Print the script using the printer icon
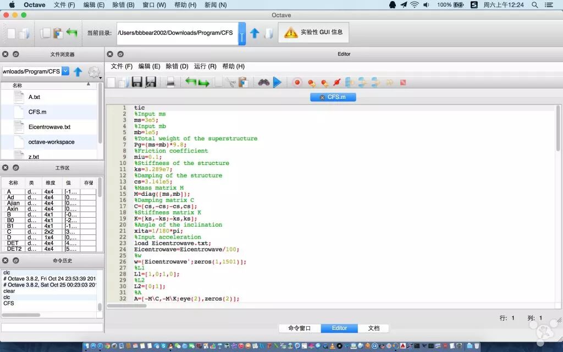 click(x=170, y=82)
